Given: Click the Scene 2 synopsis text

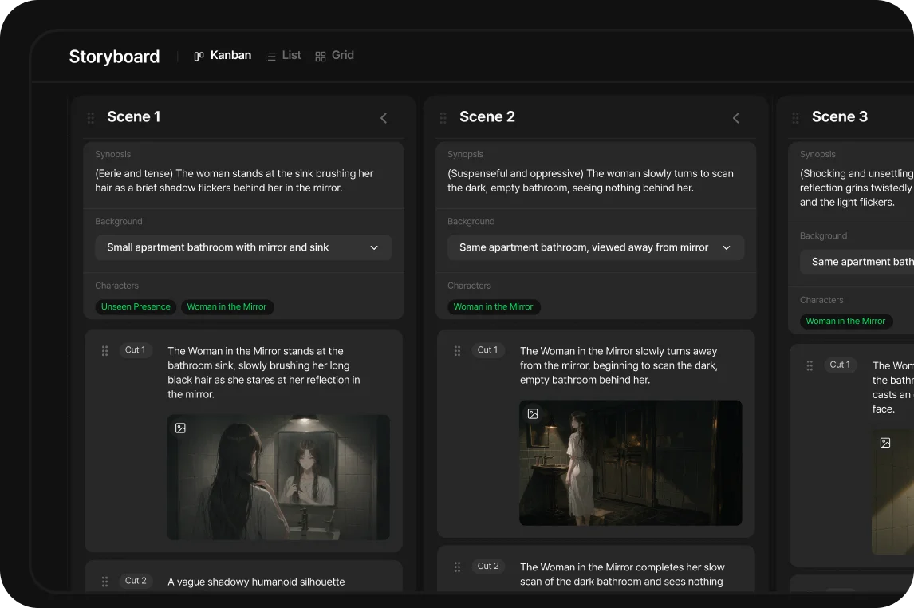Looking at the screenshot, I should coord(590,180).
